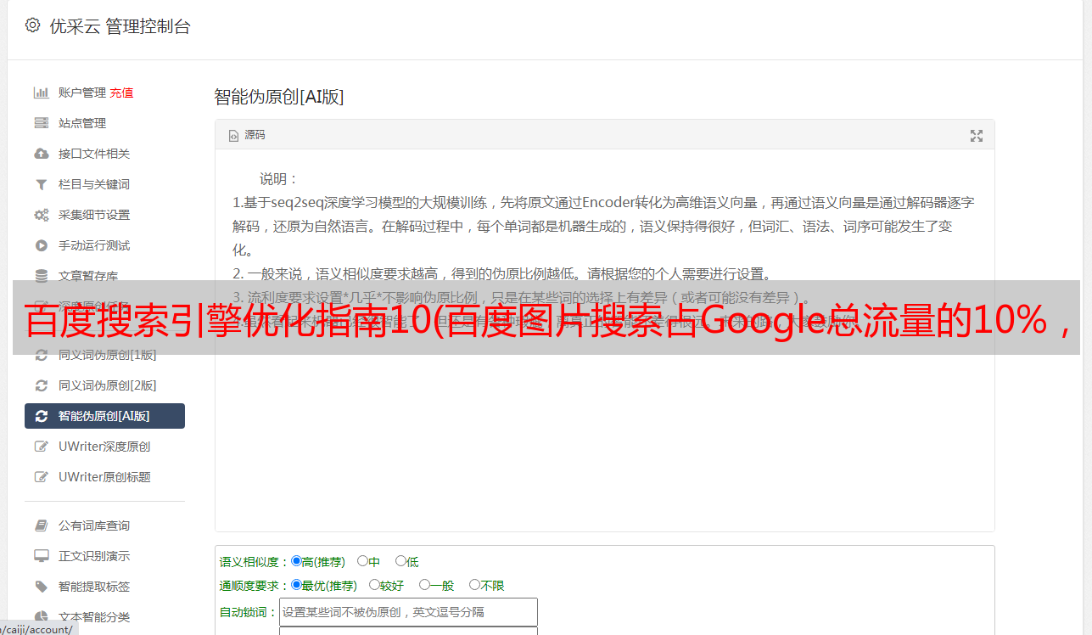1092x635 pixels.
Task: Go to 同义词伪原创[2版] page
Action: 108,385
